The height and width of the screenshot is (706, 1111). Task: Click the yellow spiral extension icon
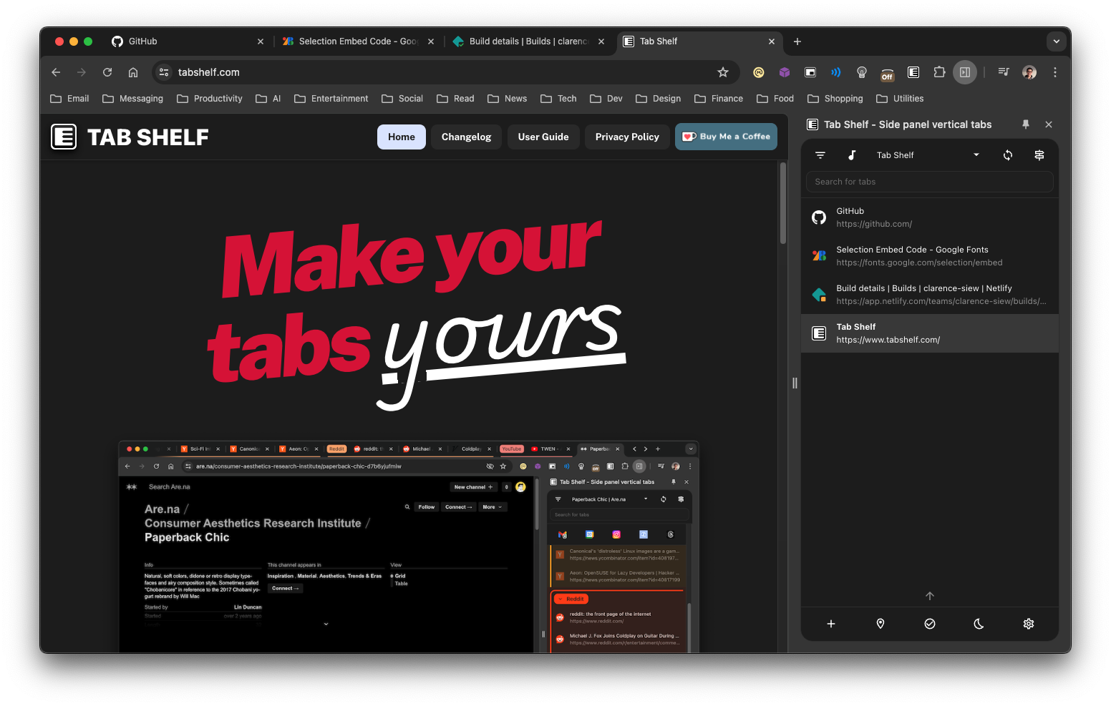(x=759, y=72)
